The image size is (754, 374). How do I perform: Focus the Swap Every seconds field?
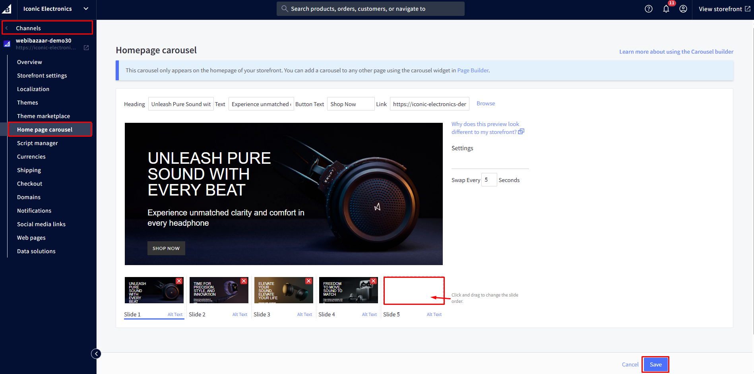click(x=488, y=180)
